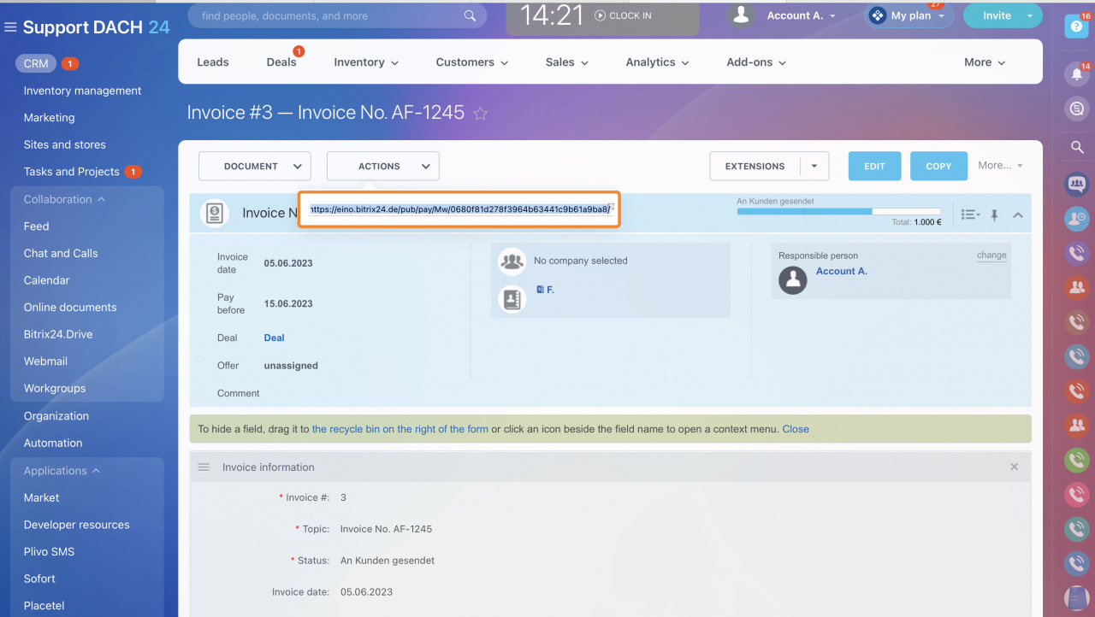This screenshot has width=1095, height=617.
Task: Click the EDIT button
Action: point(874,166)
